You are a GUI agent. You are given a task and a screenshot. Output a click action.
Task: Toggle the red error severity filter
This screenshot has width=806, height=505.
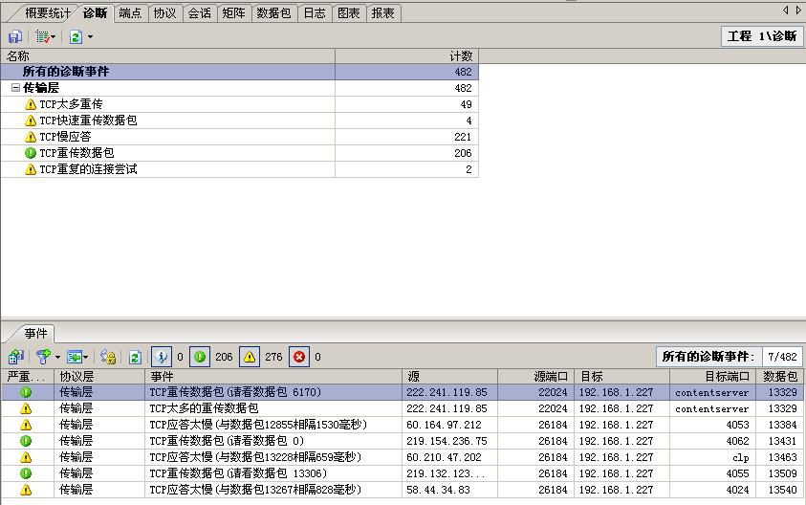(299, 357)
